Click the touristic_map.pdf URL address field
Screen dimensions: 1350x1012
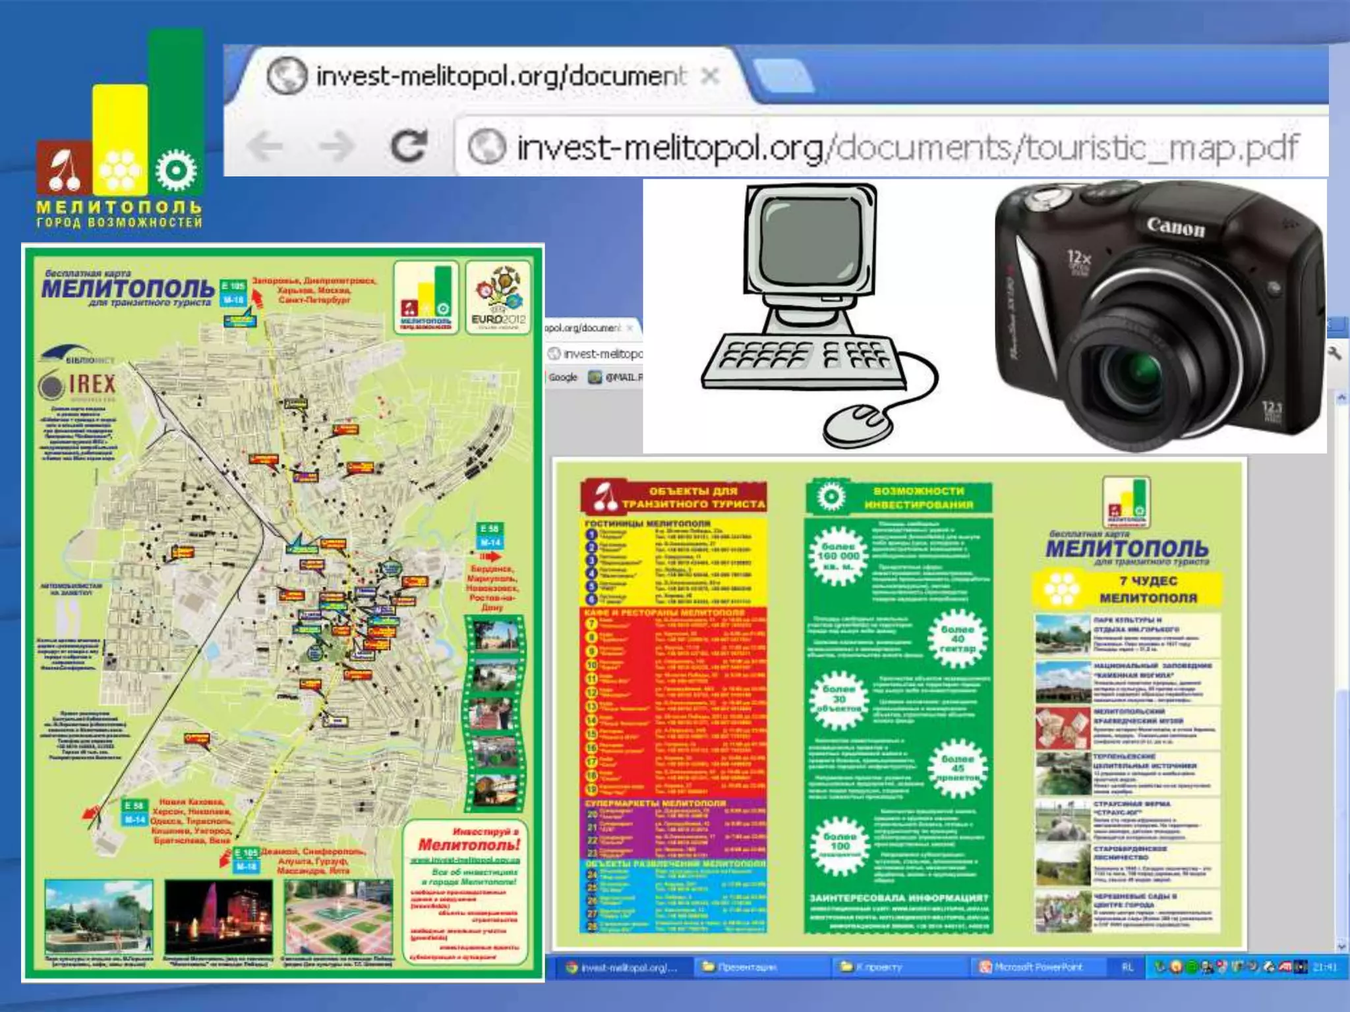coord(906,146)
